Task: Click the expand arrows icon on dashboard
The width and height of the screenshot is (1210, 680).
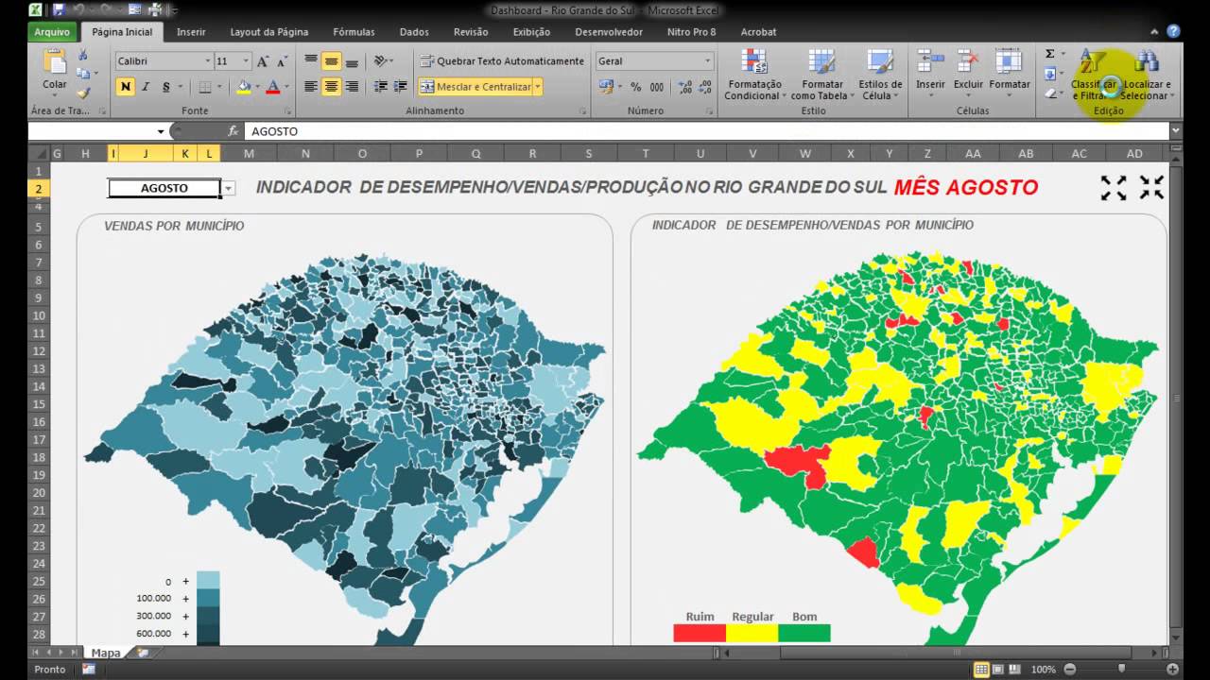Action: [1114, 187]
